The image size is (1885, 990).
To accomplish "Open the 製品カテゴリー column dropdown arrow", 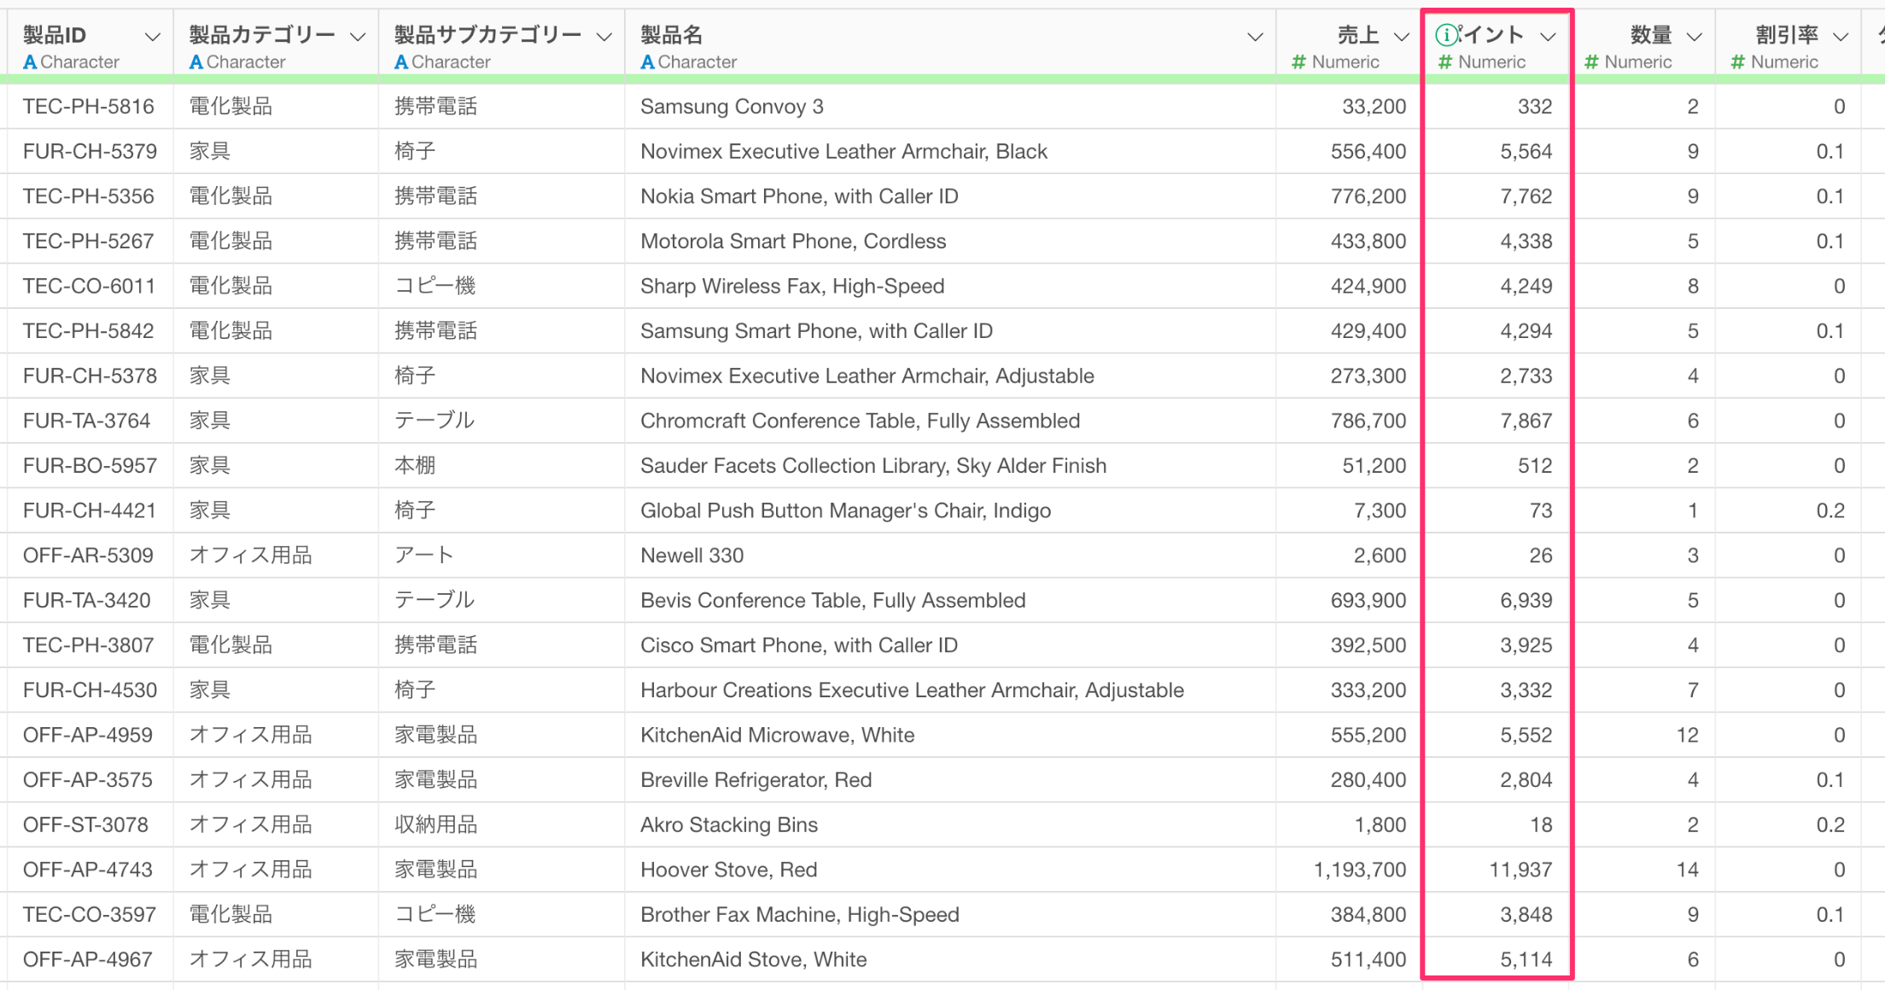I will [x=358, y=37].
